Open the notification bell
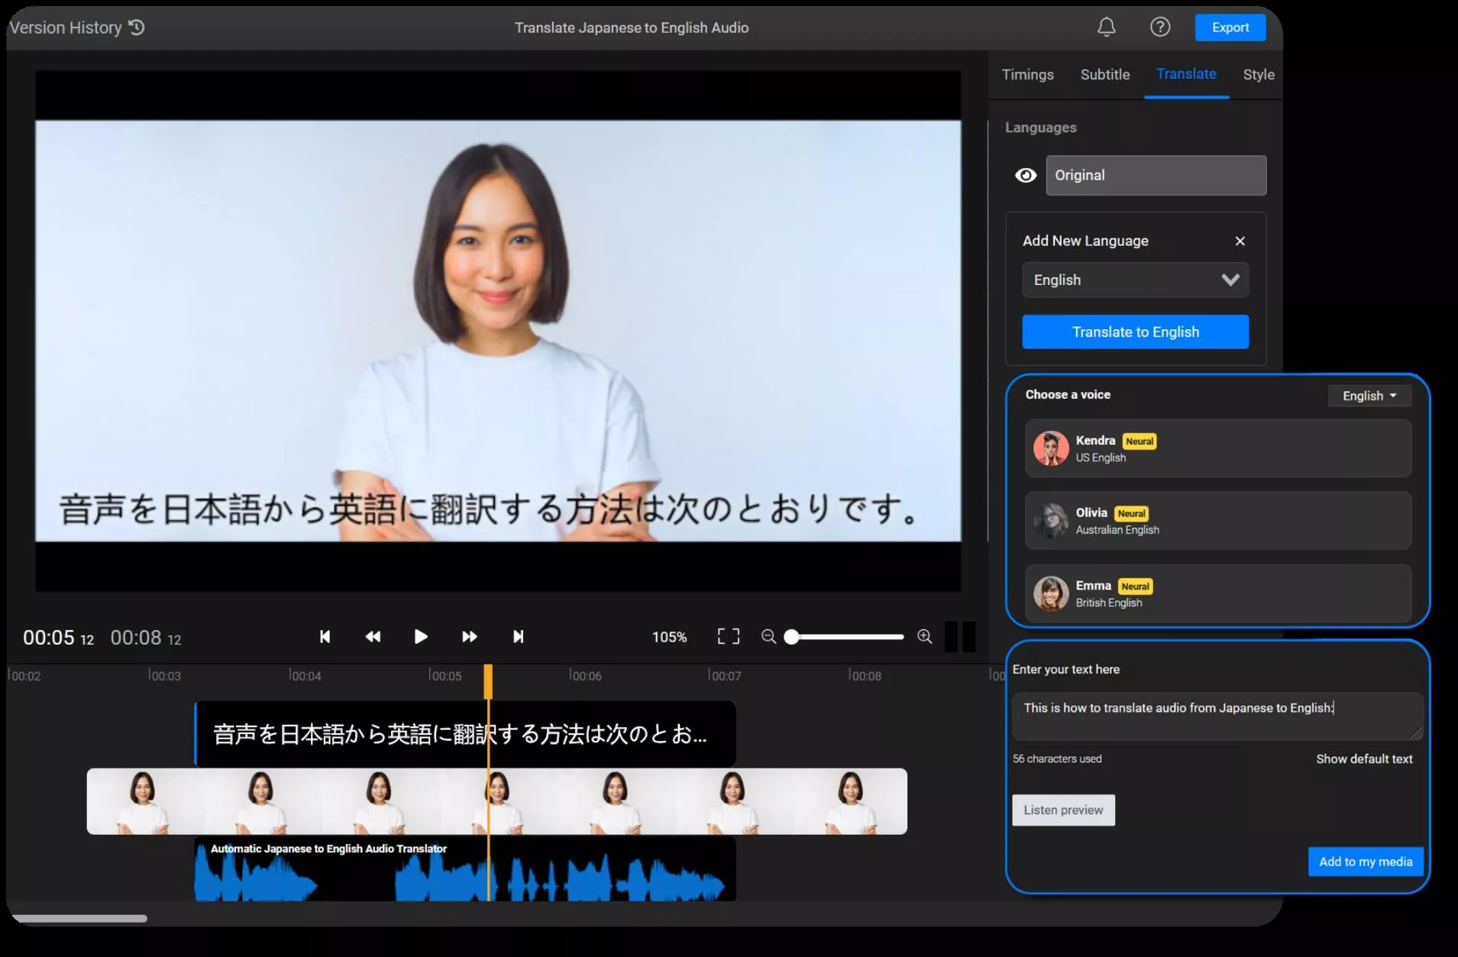This screenshot has width=1458, height=957. (1105, 27)
